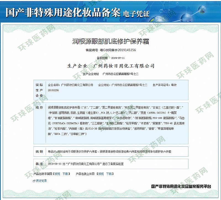The height and width of the screenshot is (200, 221).
Task: Click the 国产非特殊用途化妆品备案服务平台 footer text
Action: coord(181,187)
